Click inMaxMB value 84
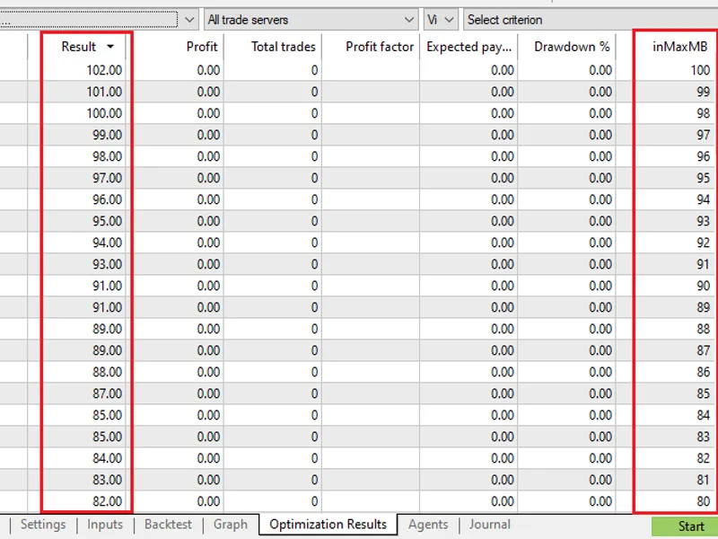Screen dimensions: 718x539 click(x=704, y=415)
